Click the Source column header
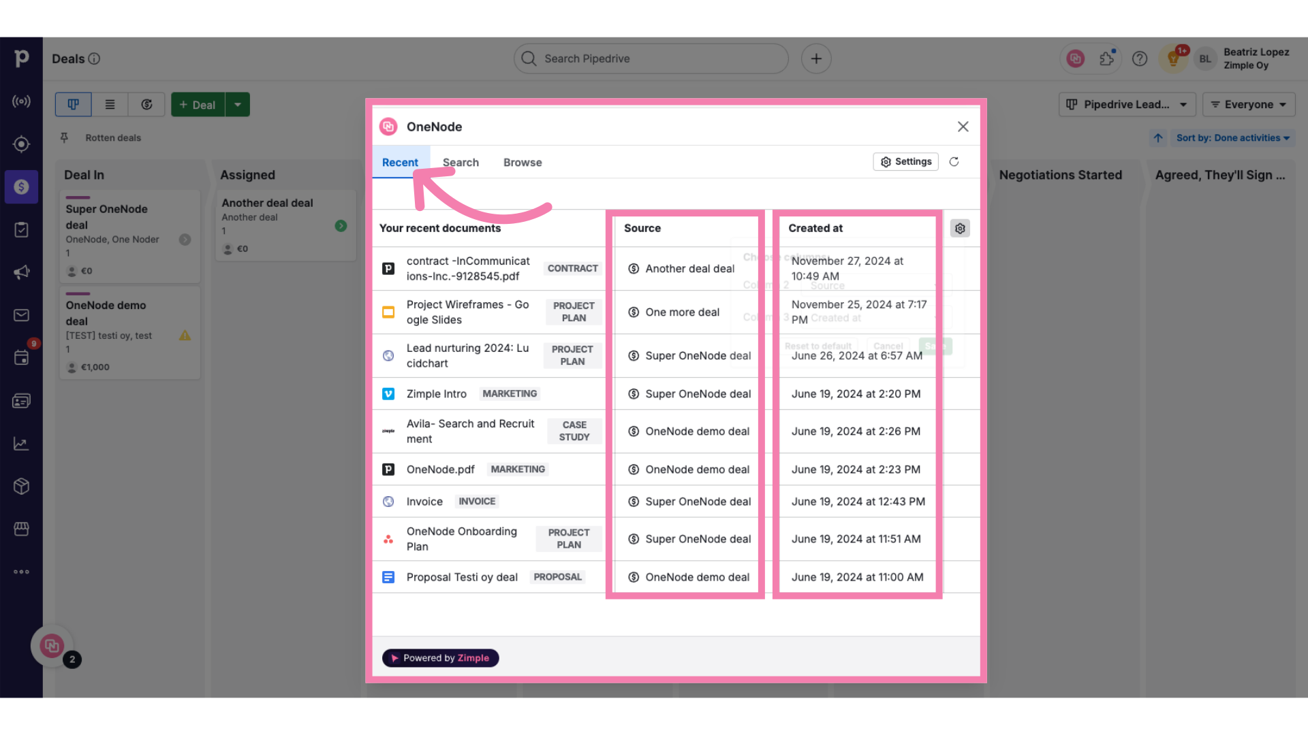 (642, 229)
